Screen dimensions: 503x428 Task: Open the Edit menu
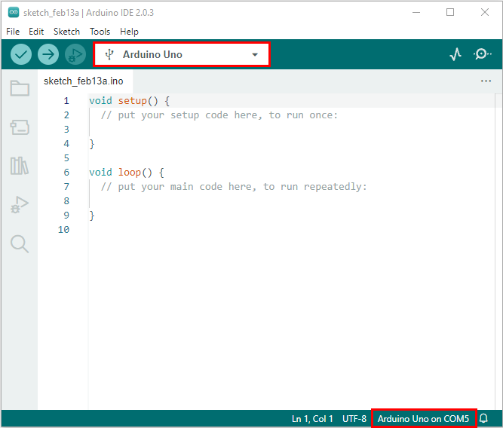[36, 32]
